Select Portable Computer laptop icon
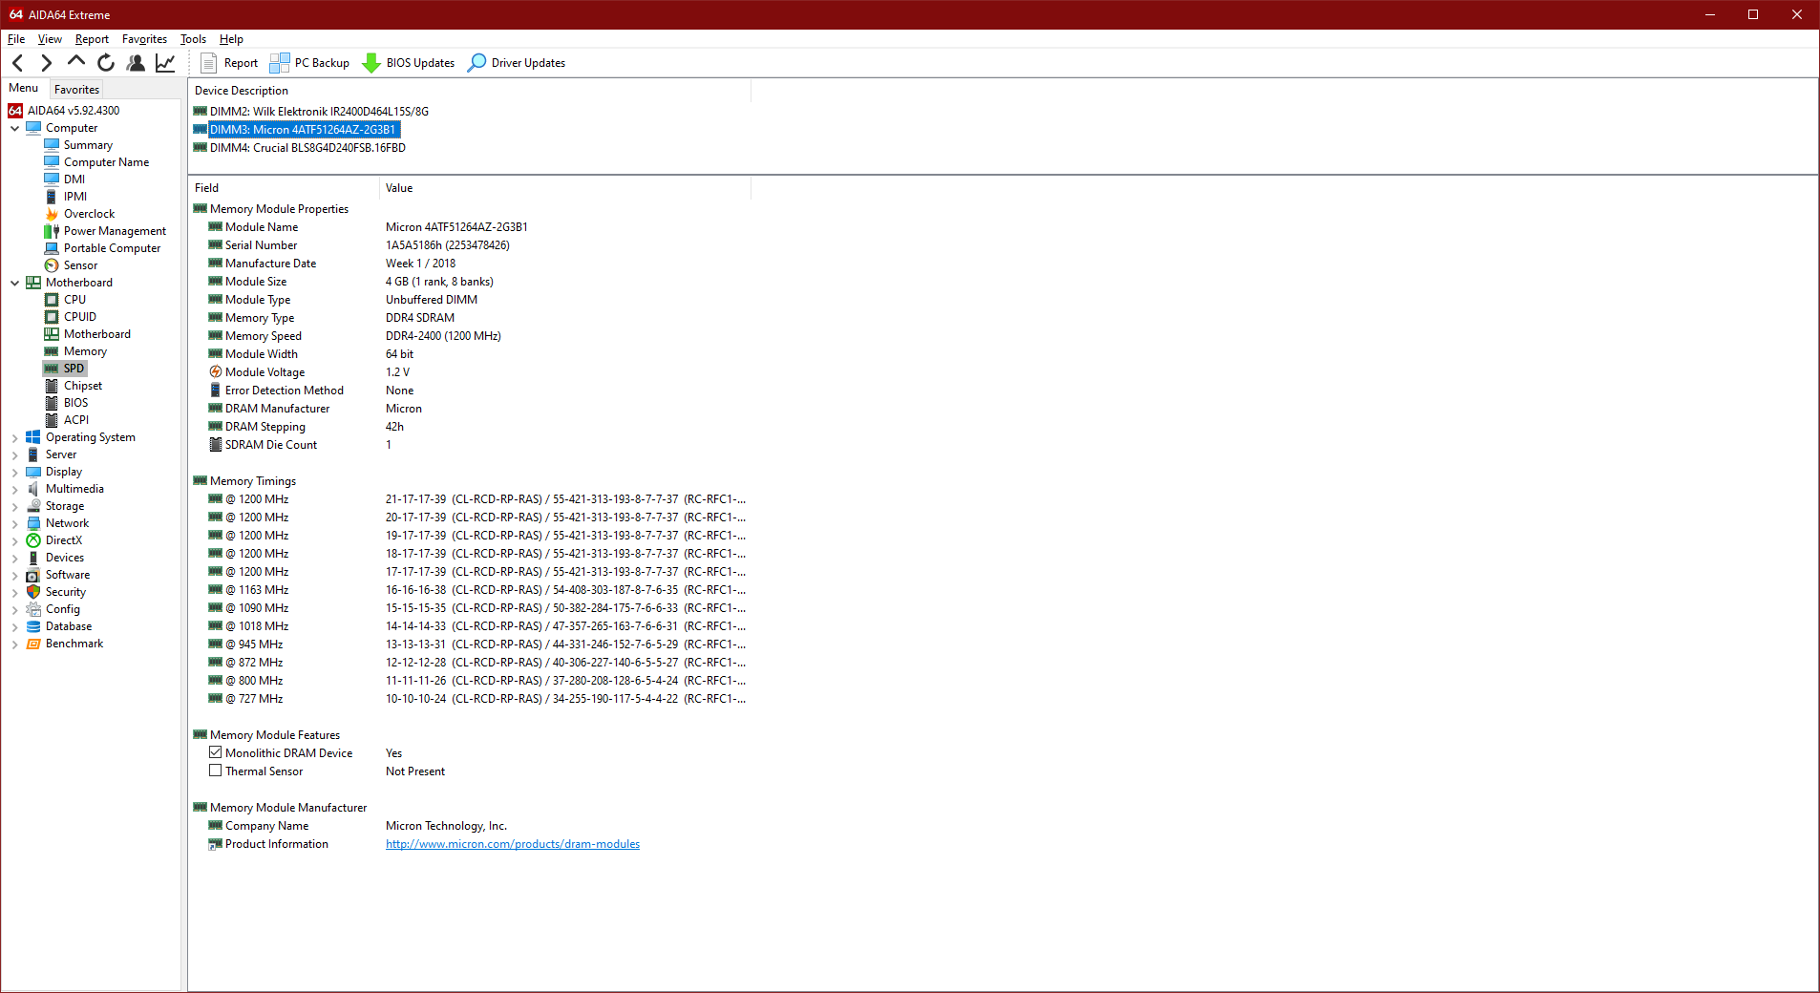Screen dimensions: 1820x993 [x=52, y=248]
